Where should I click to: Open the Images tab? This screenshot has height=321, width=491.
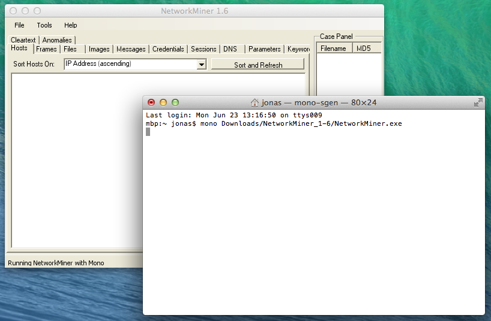tap(99, 49)
